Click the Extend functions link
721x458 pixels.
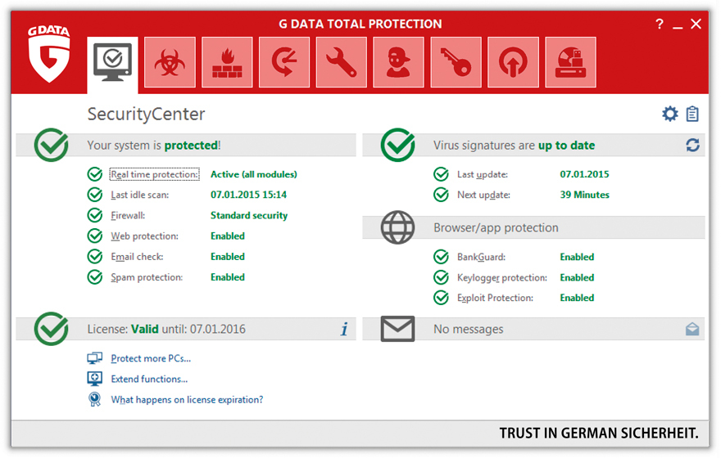tap(149, 379)
